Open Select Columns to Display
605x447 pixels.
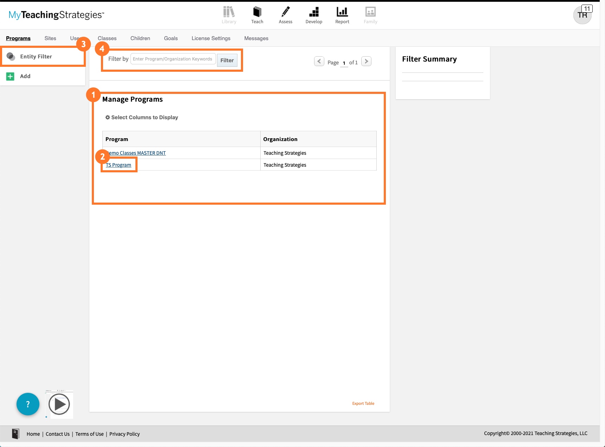coord(142,117)
